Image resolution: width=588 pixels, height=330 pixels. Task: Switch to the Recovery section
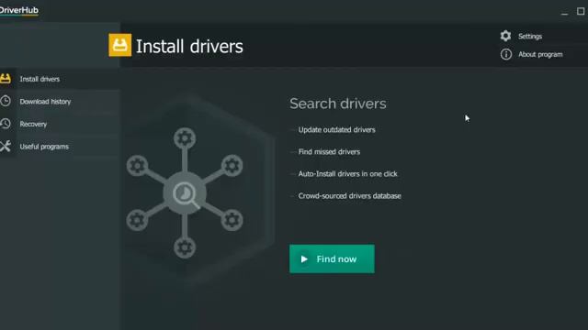60,124
